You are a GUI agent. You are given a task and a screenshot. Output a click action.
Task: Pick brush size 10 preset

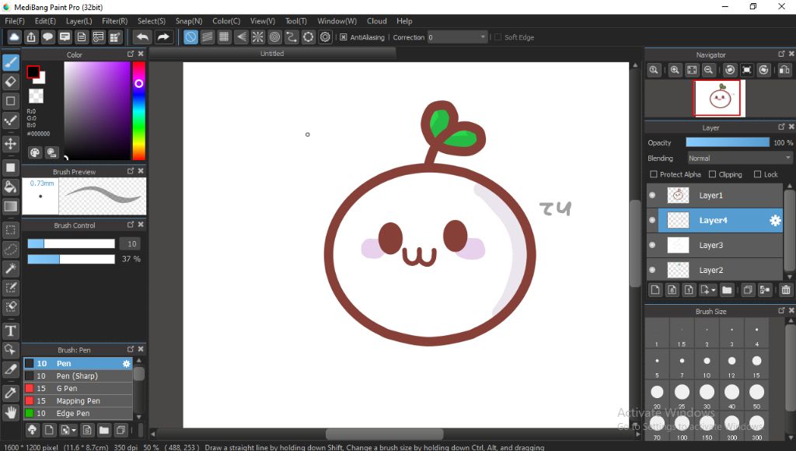[707, 364]
